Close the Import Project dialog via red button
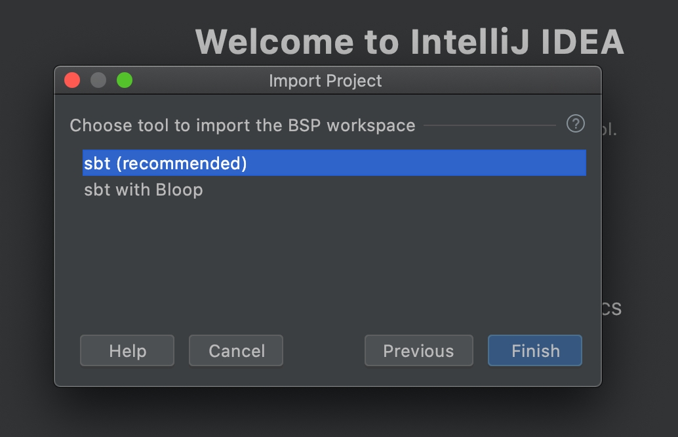The height and width of the screenshot is (437, 678). point(72,80)
